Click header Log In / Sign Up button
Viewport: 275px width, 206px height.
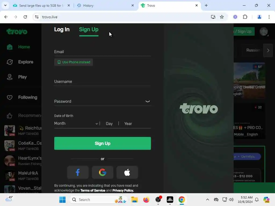[244, 32]
